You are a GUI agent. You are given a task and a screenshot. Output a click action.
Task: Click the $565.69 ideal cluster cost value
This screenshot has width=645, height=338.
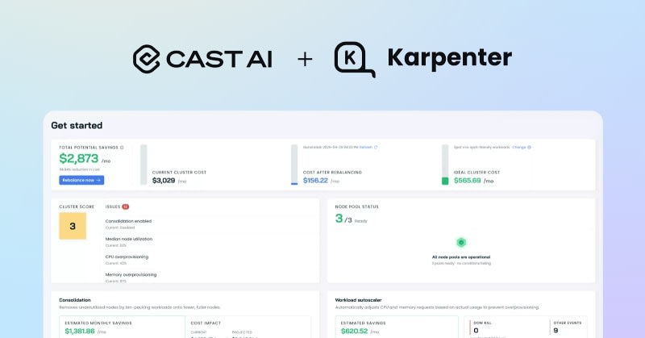(468, 181)
